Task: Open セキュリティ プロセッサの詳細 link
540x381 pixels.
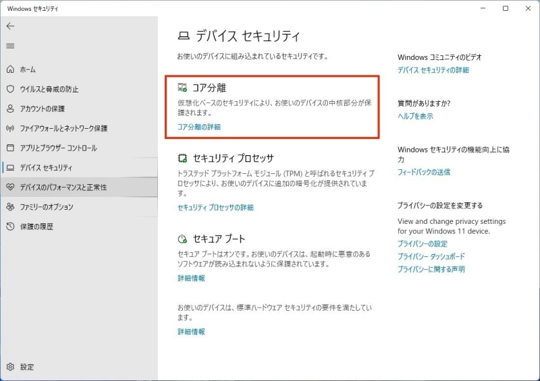Action: [x=215, y=208]
